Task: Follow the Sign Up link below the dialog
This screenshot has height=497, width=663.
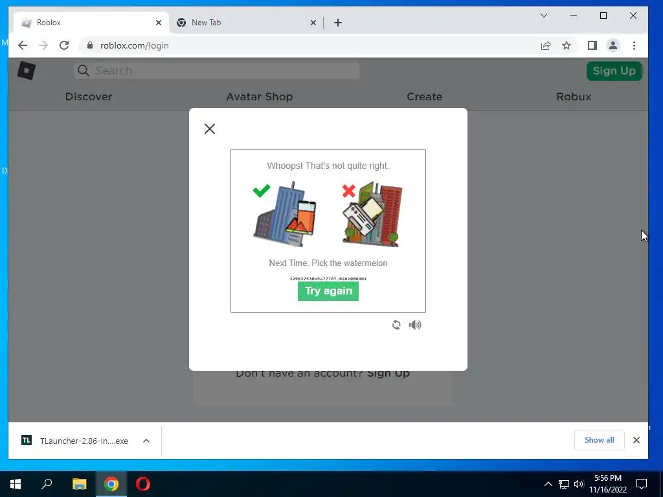Action: click(388, 373)
